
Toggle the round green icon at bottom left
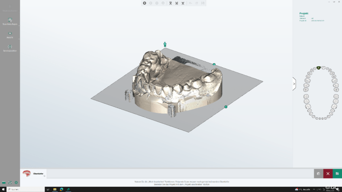[x=16, y=183]
